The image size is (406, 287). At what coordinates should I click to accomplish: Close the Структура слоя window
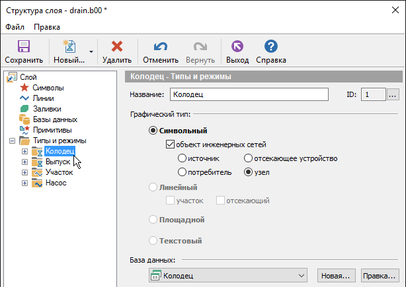[395, 10]
